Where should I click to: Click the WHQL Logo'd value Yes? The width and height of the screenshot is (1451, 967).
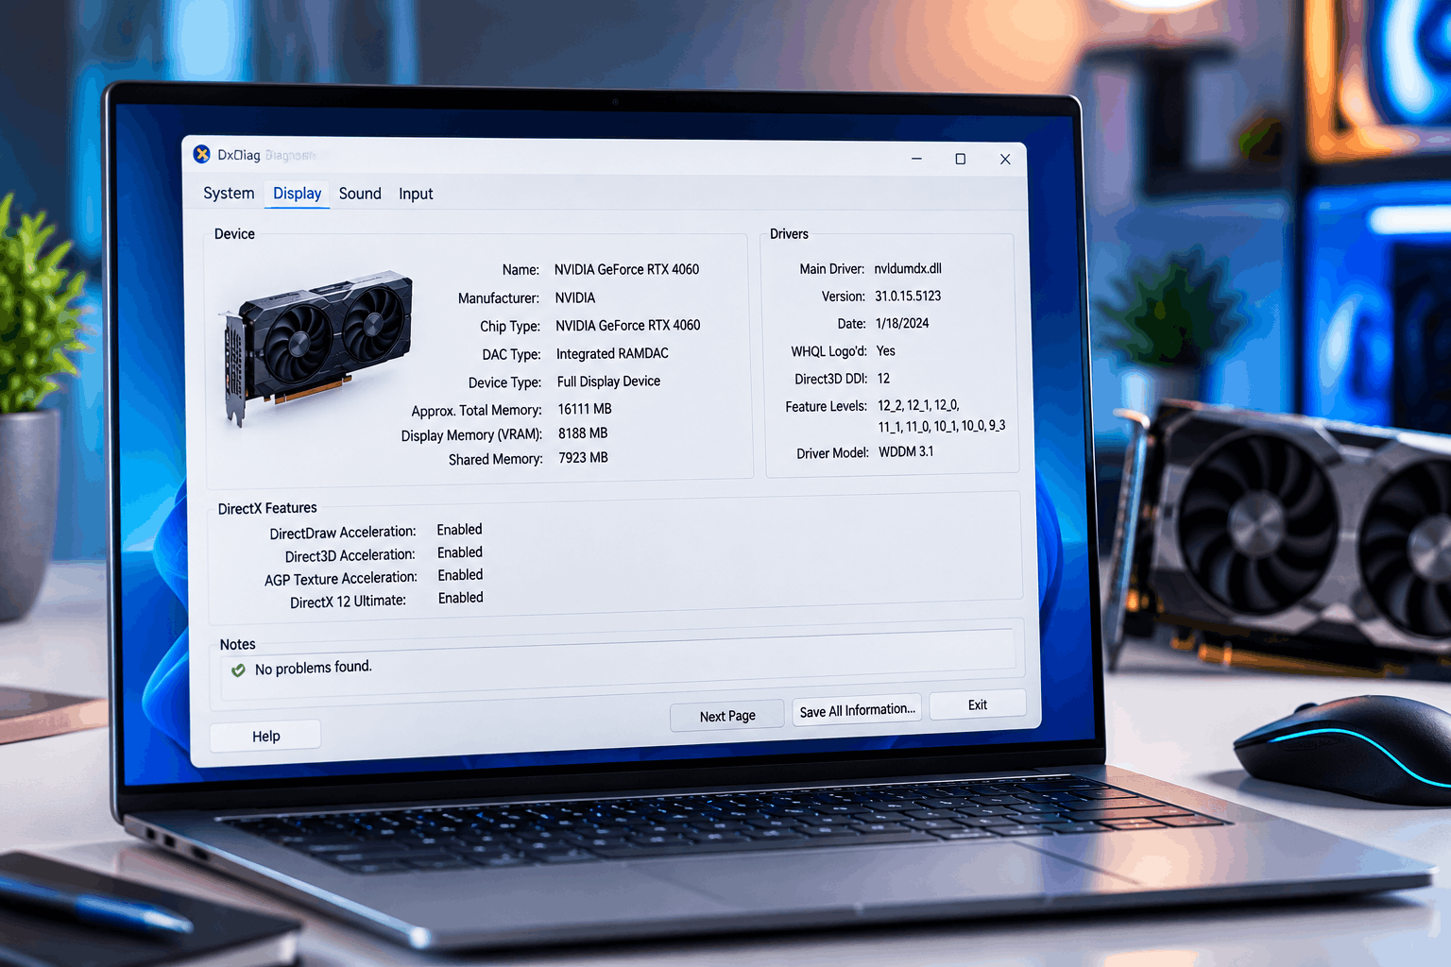point(885,350)
